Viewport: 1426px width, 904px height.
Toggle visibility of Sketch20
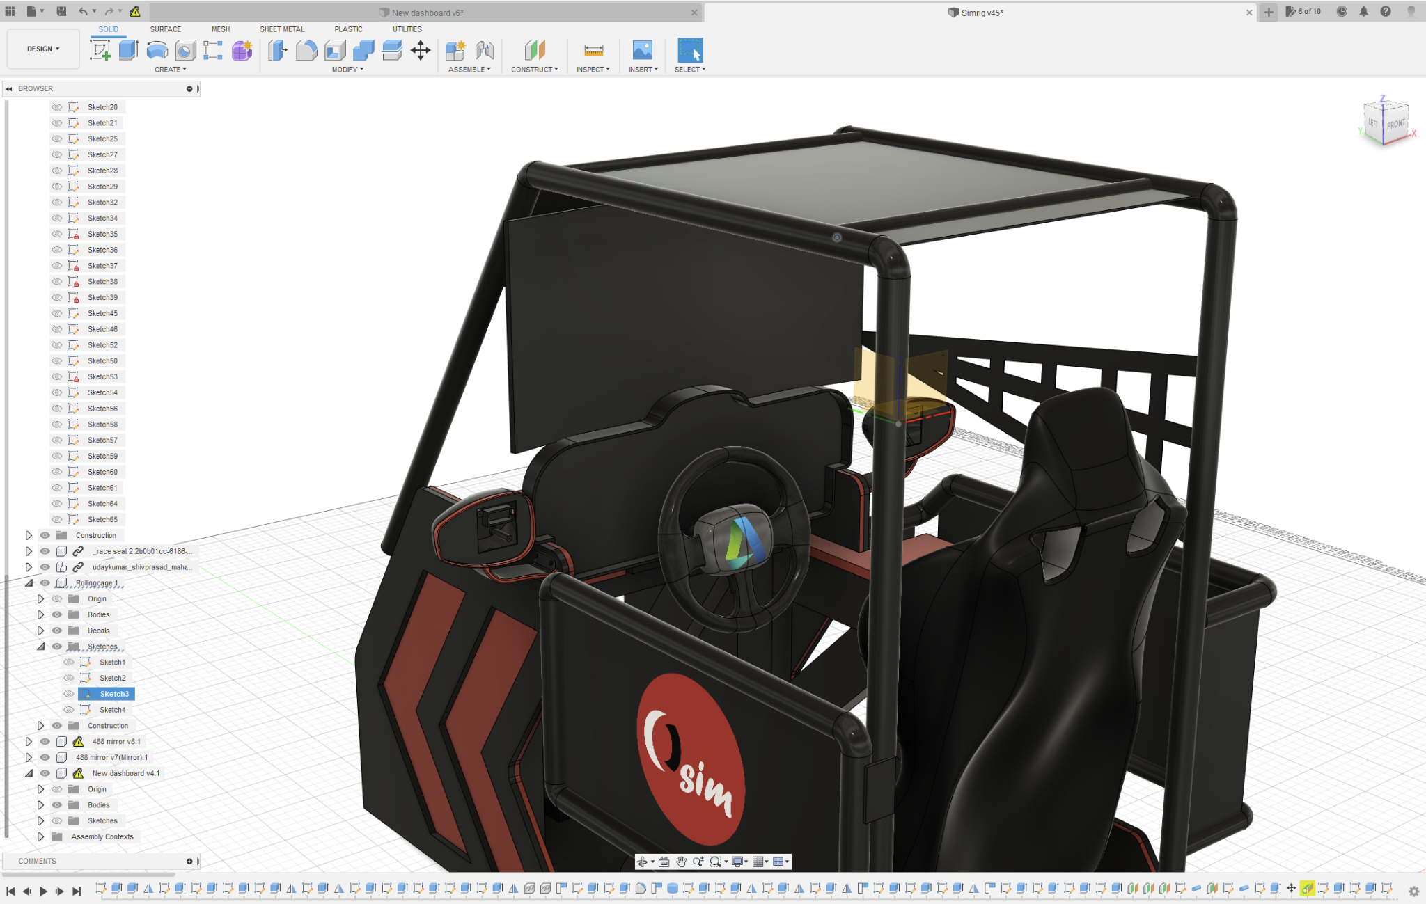point(57,107)
